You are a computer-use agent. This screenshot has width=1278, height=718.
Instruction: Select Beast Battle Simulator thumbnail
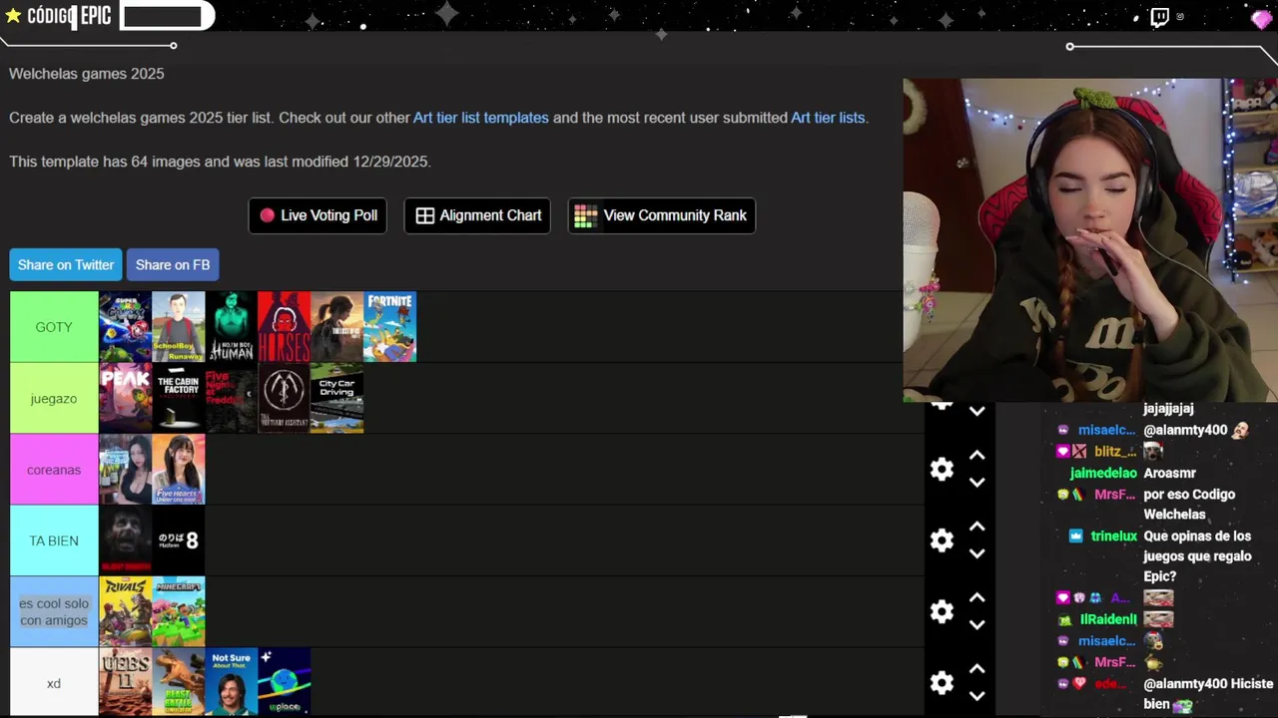(178, 682)
